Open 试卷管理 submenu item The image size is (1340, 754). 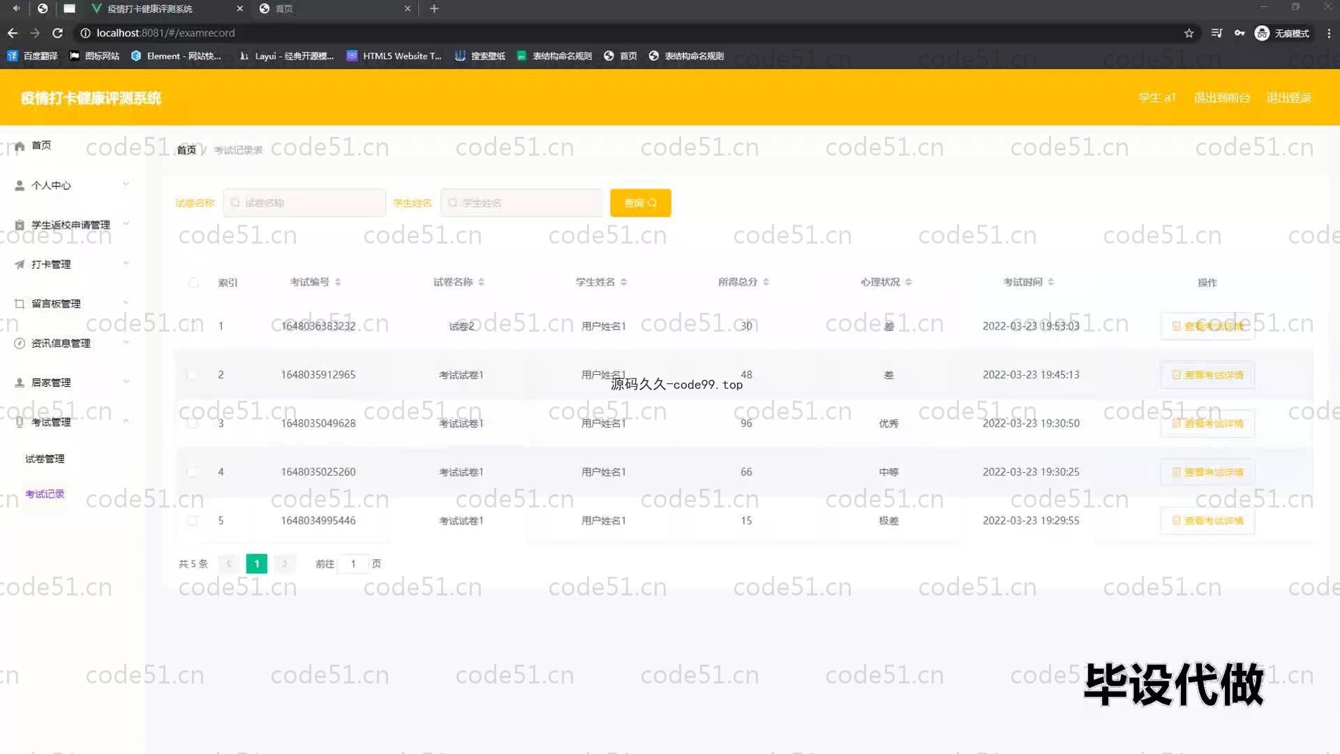click(45, 459)
